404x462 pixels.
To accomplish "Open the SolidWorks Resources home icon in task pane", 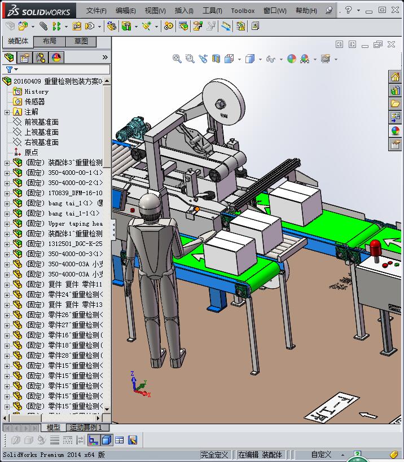I will click(395, 77).
